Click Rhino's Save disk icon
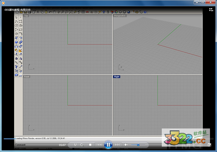 pyautogui.click(x=25, y=12)
